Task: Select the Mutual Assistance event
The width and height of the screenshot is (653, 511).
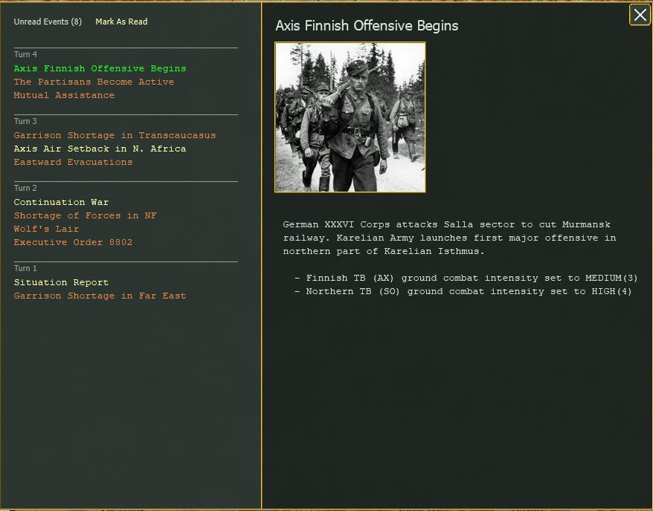Action: [x=64, y=95]
